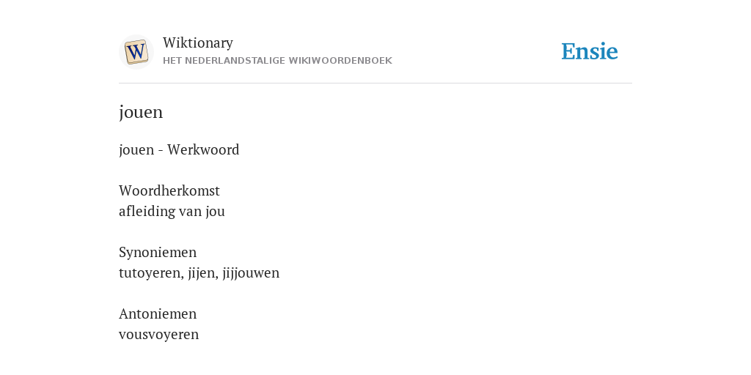
Task: Click the antonym vousvoyeren
Action: (158, 335)
